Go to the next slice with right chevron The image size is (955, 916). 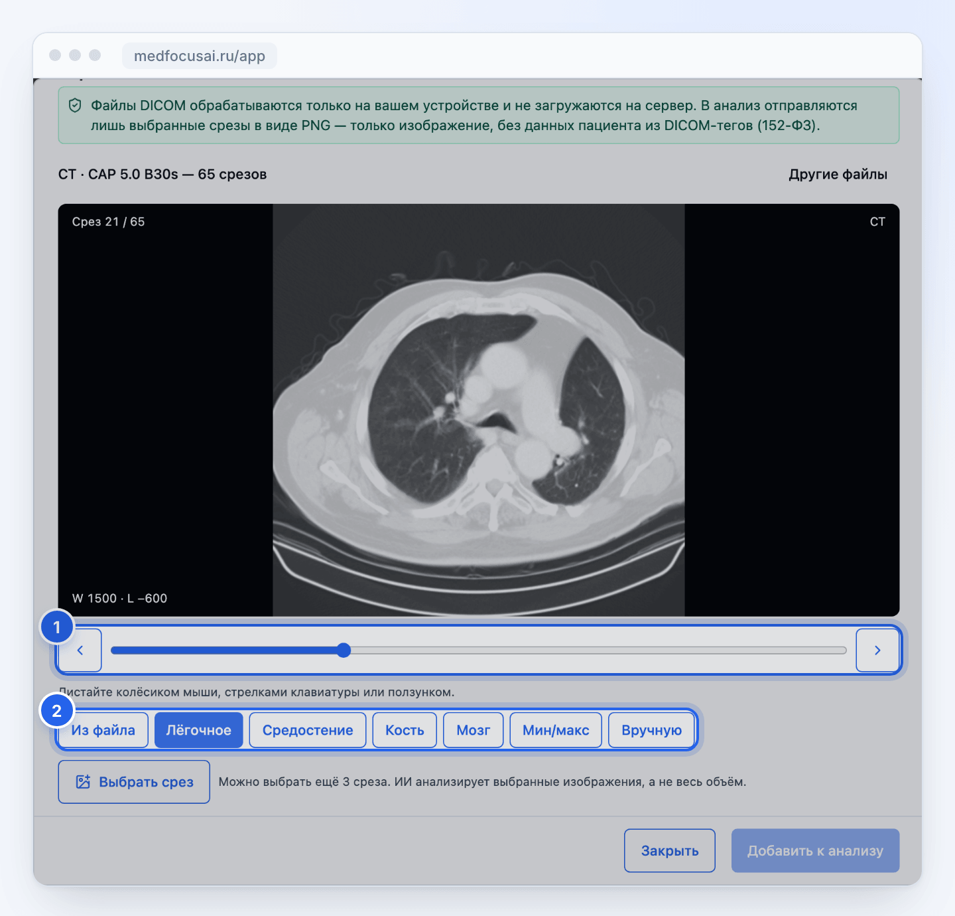click(877, 650)
